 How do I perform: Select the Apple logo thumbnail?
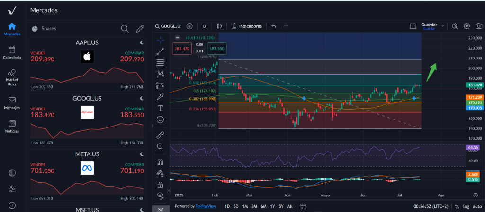[87, 57]
